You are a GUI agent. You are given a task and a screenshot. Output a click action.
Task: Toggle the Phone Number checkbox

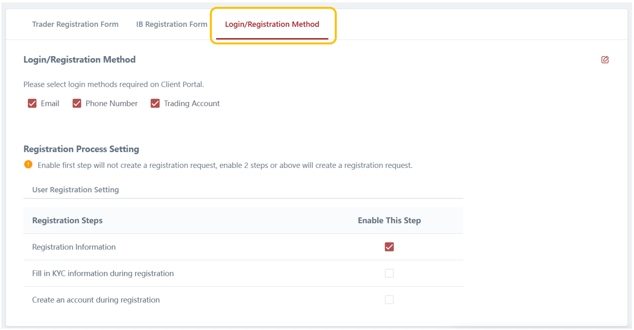coord(77,103)
